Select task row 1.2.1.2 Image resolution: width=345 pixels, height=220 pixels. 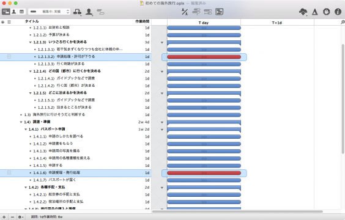pyautogui.click(x=75, y=35)
